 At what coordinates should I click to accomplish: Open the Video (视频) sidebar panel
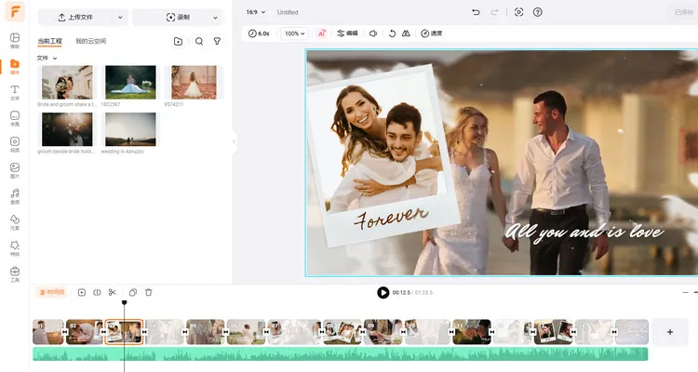pos(15,144)
